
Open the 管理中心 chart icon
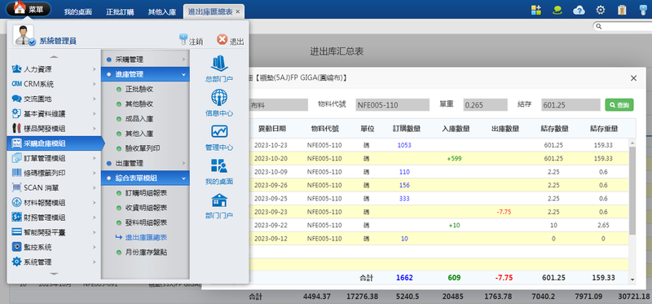(219, 132)
